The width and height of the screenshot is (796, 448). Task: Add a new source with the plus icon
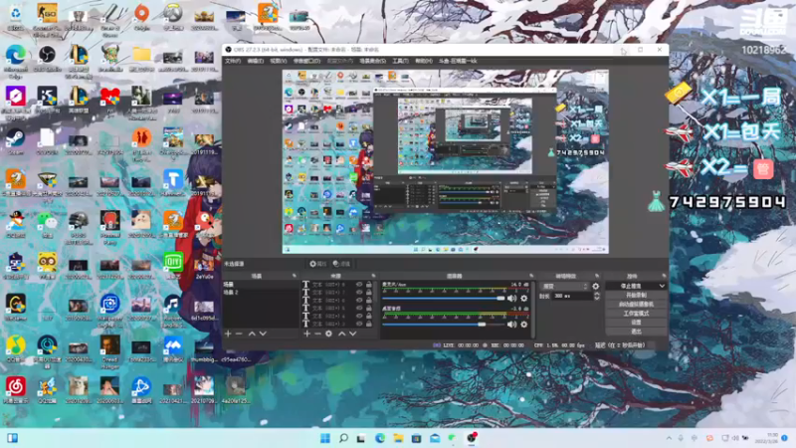click(306, 334)
